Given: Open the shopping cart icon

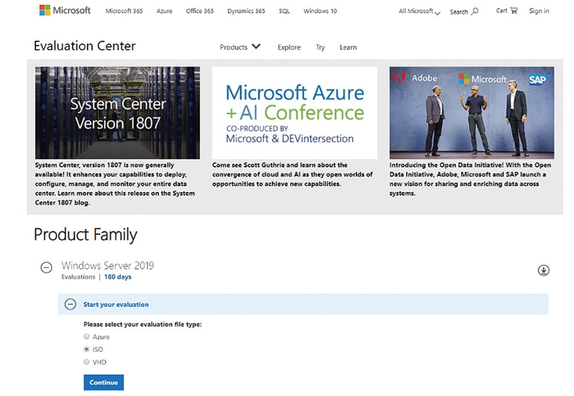Looking at the screenshot, I should (514, 10).
